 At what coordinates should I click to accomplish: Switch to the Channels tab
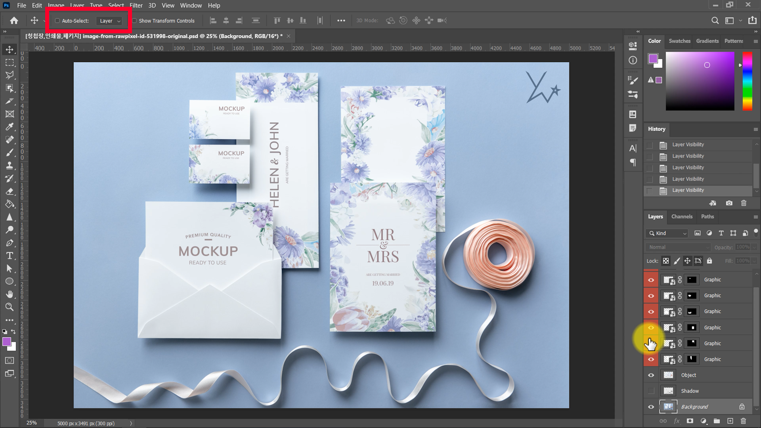point(682,216)
